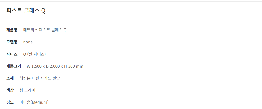Select the 소재 field label
262x109 pixels.
click(x=10, y=78)
